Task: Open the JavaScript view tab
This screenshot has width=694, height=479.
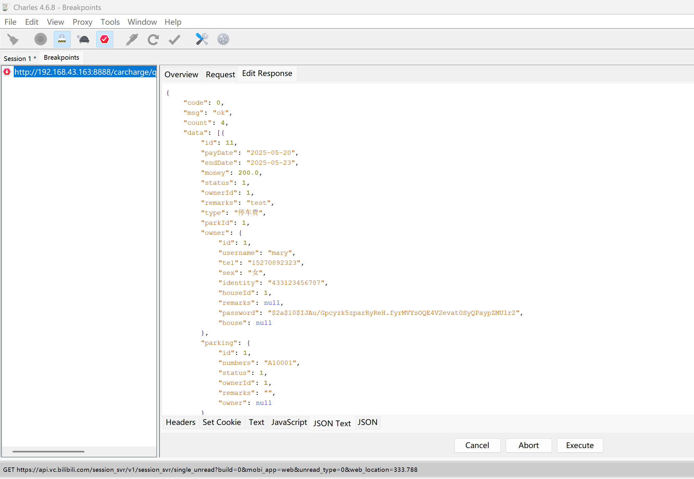Action: [289, 422]
